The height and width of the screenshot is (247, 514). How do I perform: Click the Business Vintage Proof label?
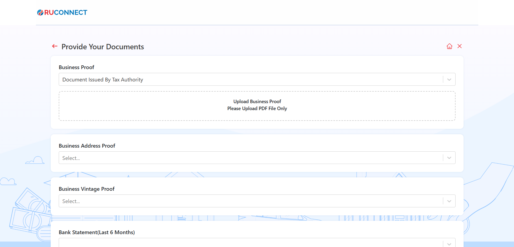[x=87, y=189]
